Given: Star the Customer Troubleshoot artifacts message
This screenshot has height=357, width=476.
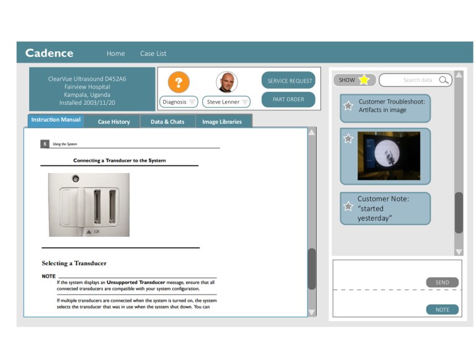Looking at the screenshot, I should 348,106.
